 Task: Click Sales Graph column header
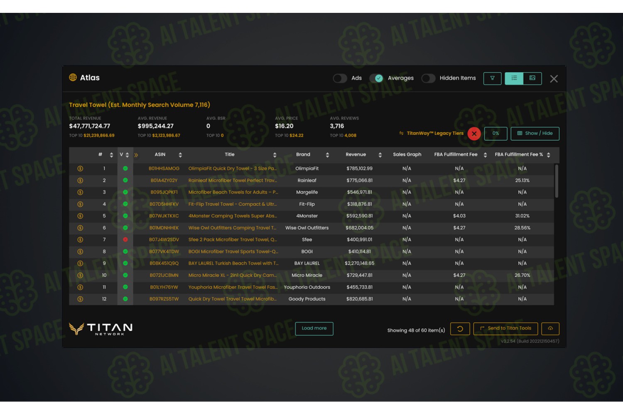[x=407, y=154]
